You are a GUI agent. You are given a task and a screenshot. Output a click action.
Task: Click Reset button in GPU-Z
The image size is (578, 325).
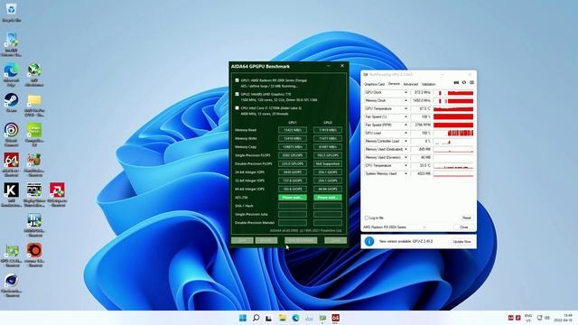click(466, 218)
